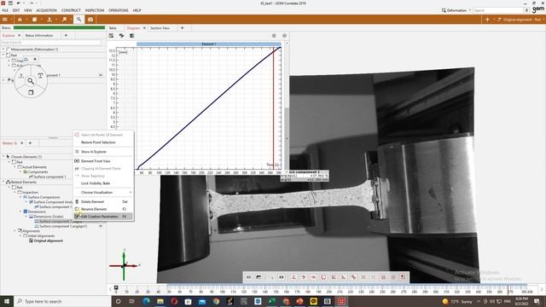The width and height of the screenshot is (546, 307).
Task: Open Excel from the taskbar
Action: [271, 301]
